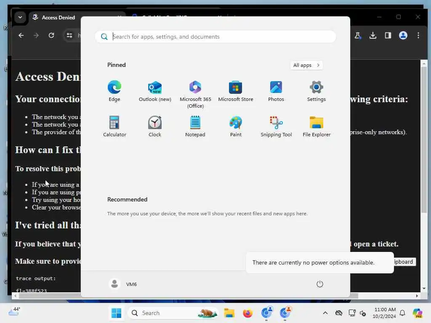Launch the Calculator app

tap(114, 126)
